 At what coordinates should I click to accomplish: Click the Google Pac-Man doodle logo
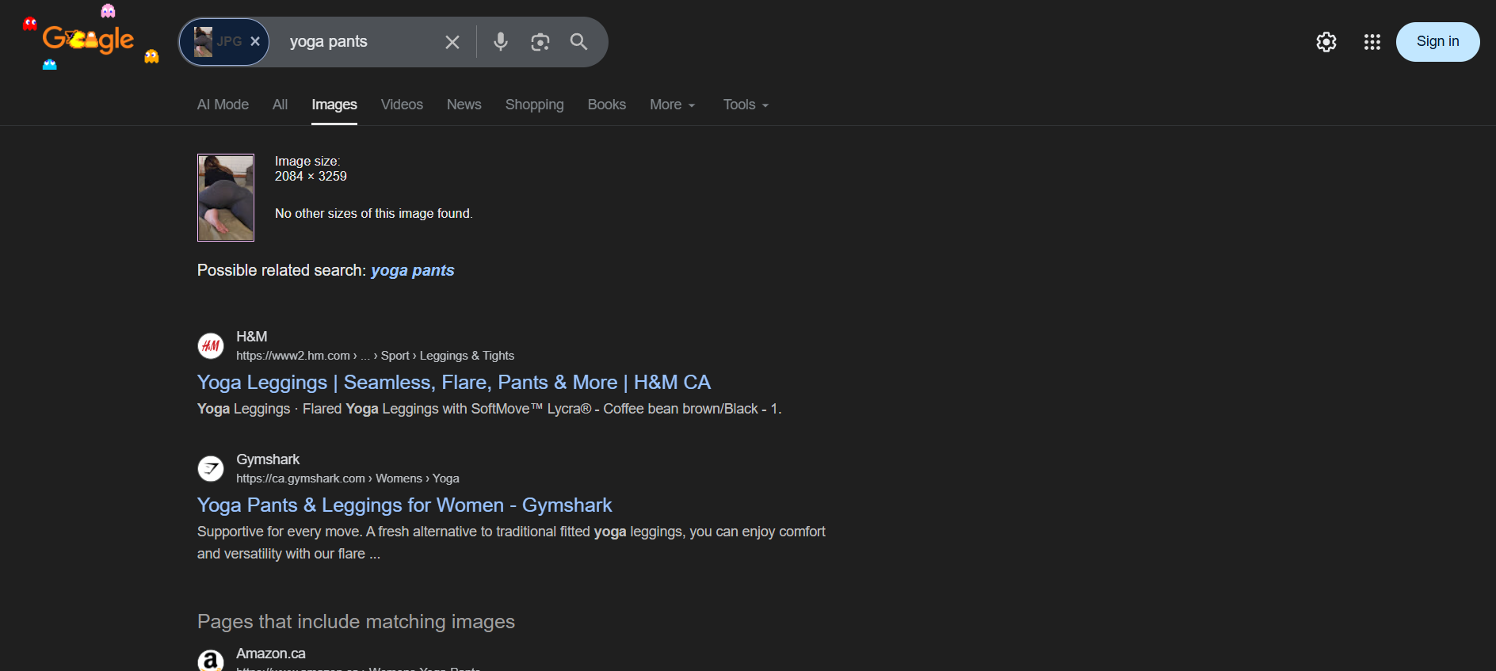click(90, 38)
